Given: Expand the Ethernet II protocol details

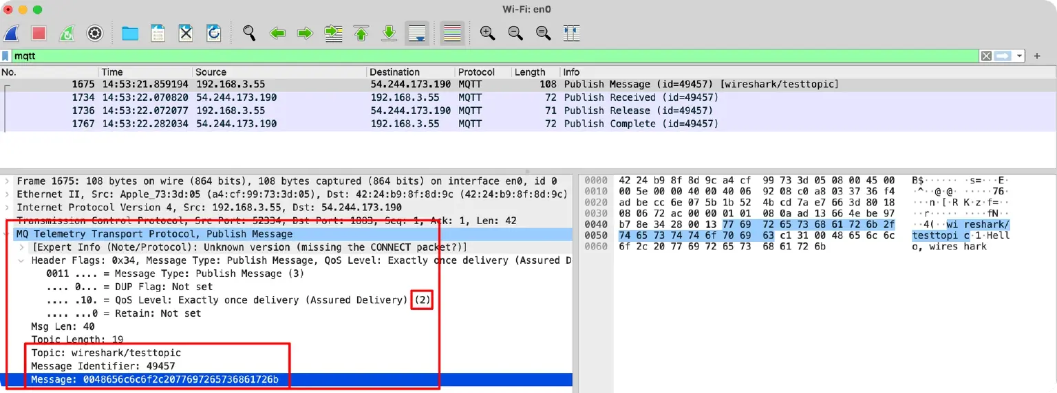Looking at the screenshot, I should pos(8,194).
